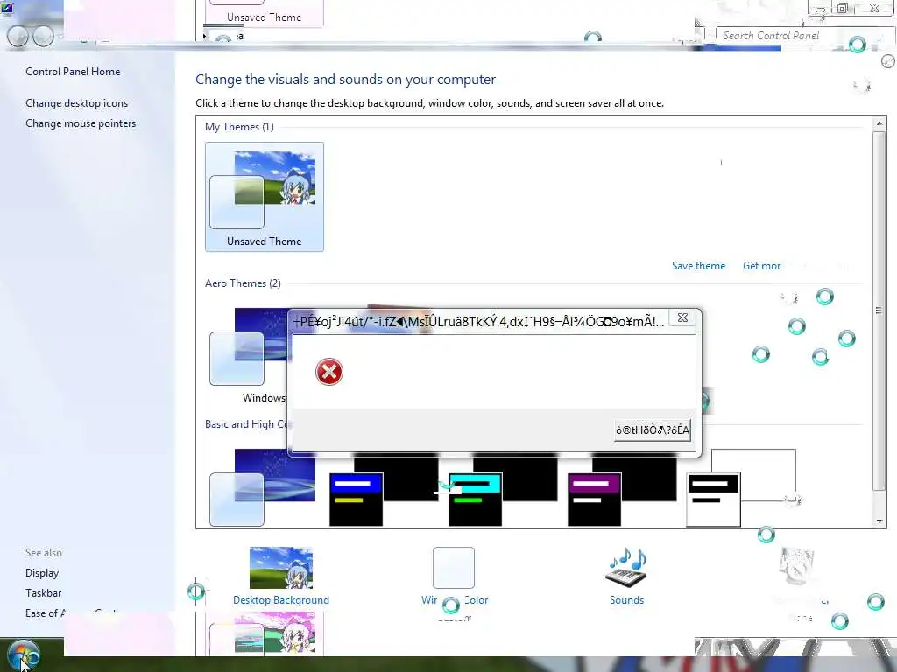Open the Windows Start orb
This screenshot has height=672, width=897.
(x=23, y=655)
